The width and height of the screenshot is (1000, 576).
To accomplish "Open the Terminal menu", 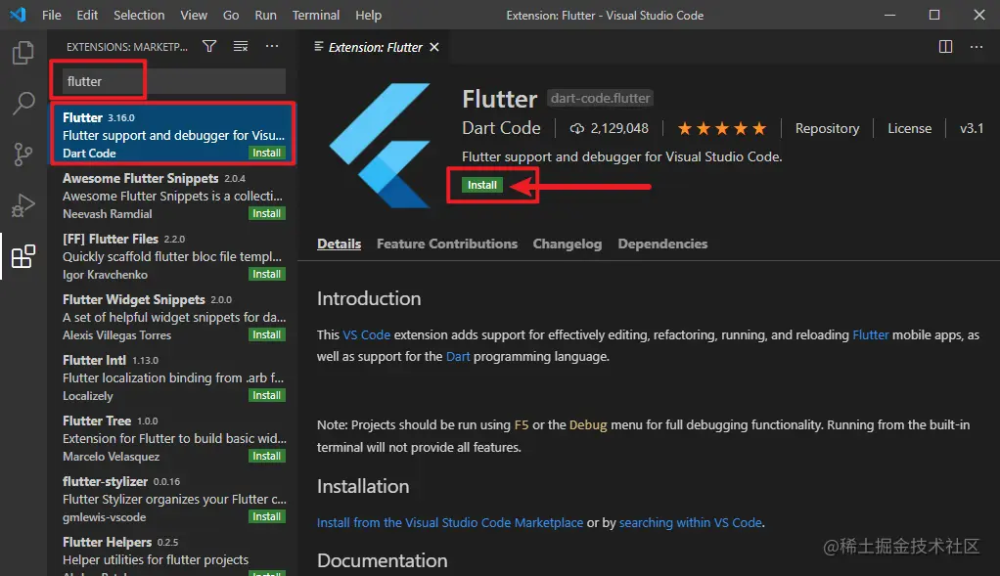I will [x=316, y=15].
